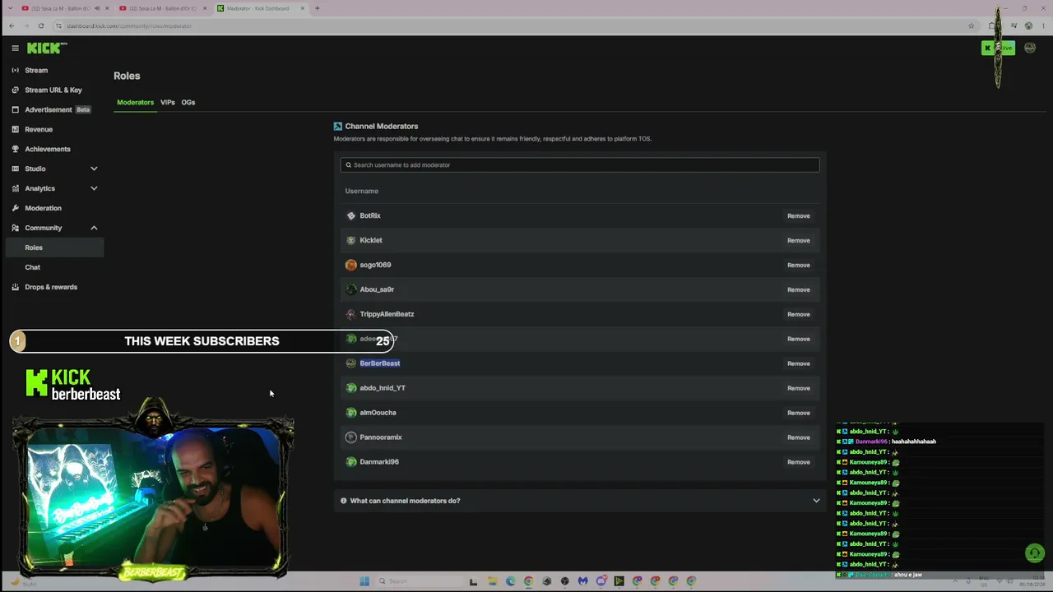Viewport: 1053px width, 592px height.
Task: Switch to the VIPs tab
Action: tap(168, 103)
